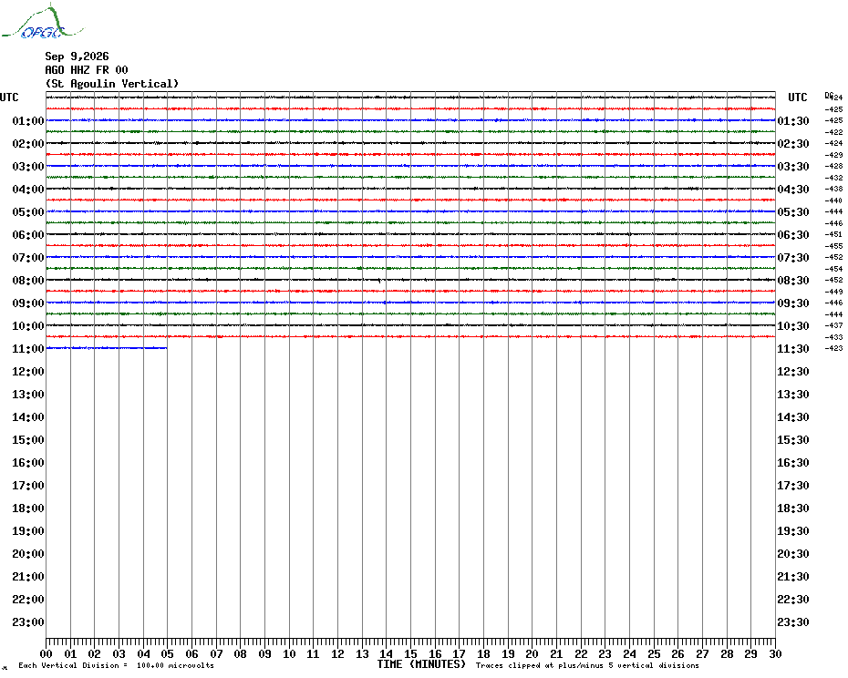The height and width of the screenshot is (678, 848).
Task: Click the 08:30 right-side label
Action: tap(793, 281)
